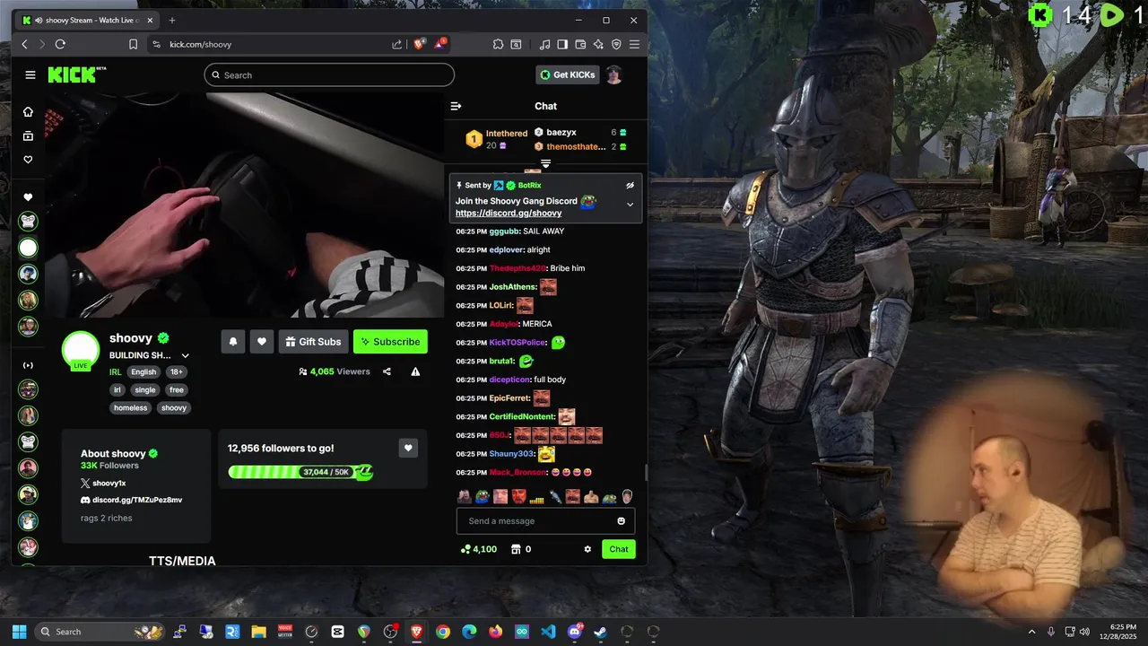Select the single tag
This screenshot has height=646, width=1148.
[145, 390]
